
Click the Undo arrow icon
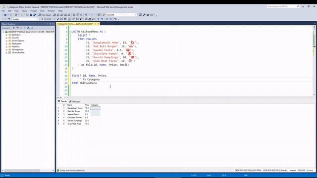click(x=86, y=15)
